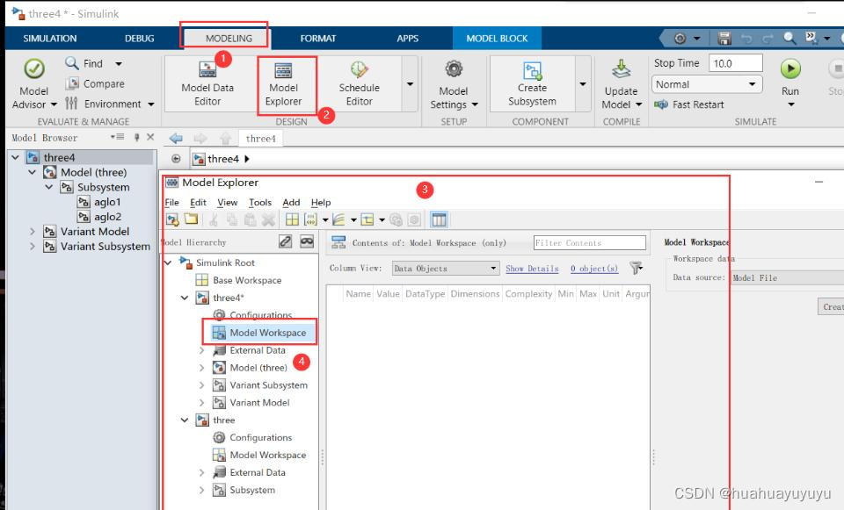844x510 pixels.
Task: Click the Find magnifier tool
Action: 71,63
